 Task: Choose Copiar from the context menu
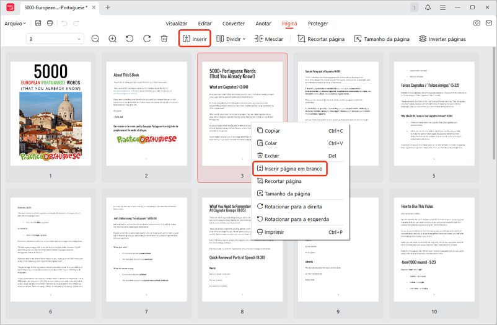(x=300, y=131)
